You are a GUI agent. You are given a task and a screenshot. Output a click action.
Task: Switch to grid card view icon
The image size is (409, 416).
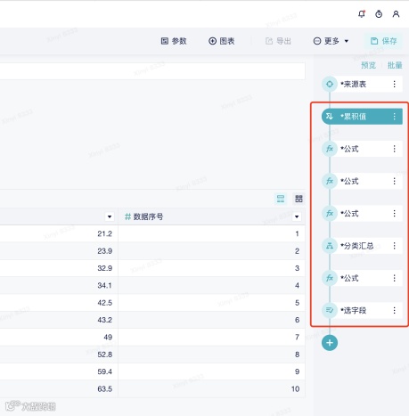299,199
